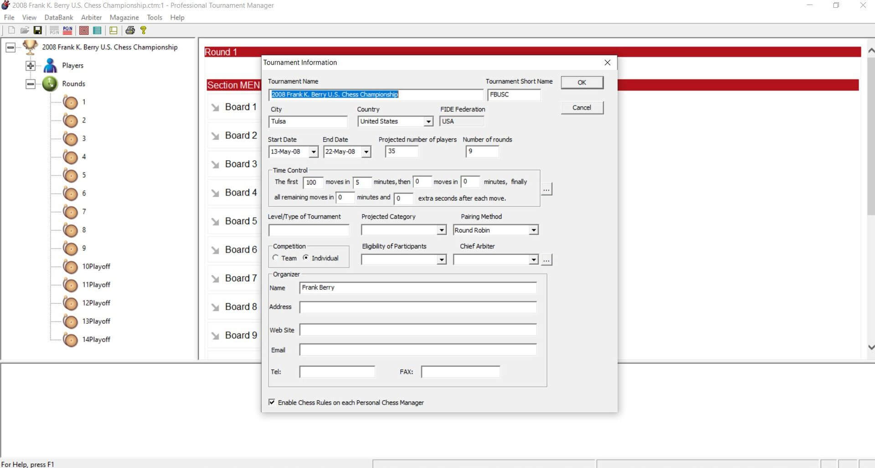Open the Help menu
The width and height of the screenshot is (875, 468).
tap(177, 17)
